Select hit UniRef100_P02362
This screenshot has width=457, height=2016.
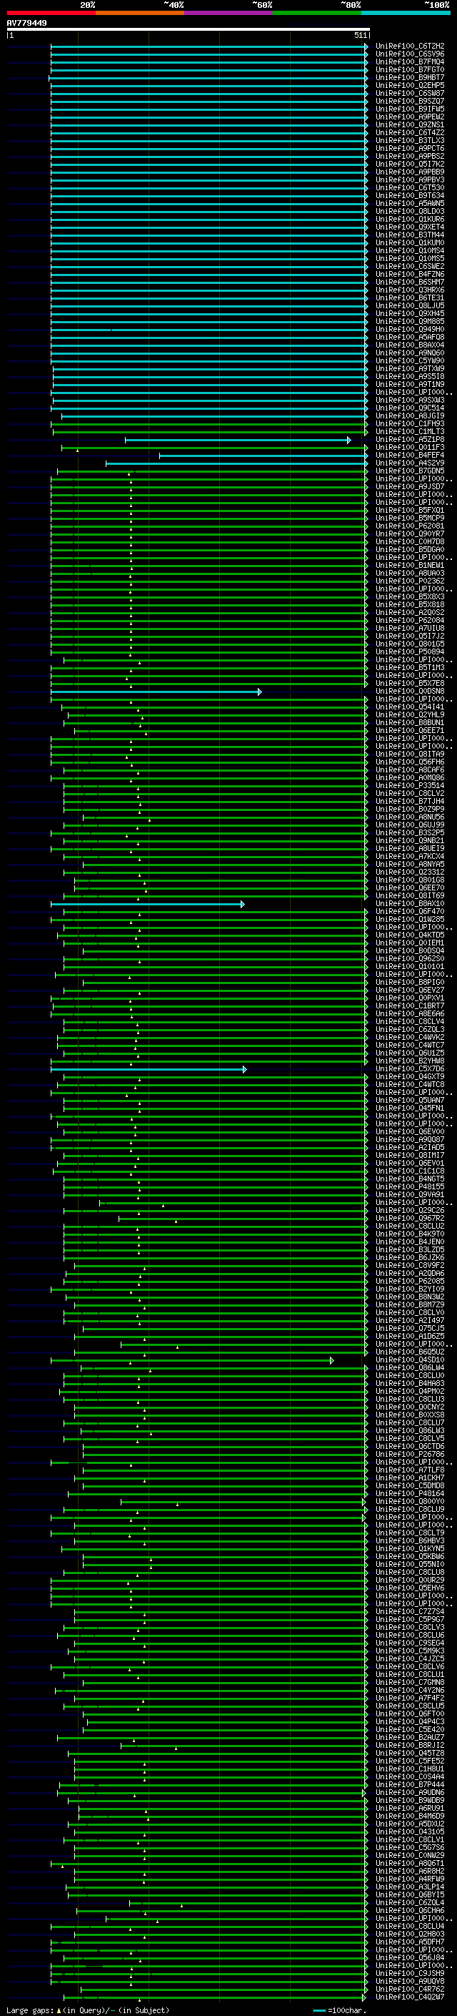pyautogui.click(x=409, y=581)
